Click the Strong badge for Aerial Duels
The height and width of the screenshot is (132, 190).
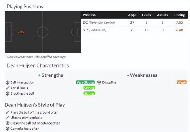[x=89, y=88]
